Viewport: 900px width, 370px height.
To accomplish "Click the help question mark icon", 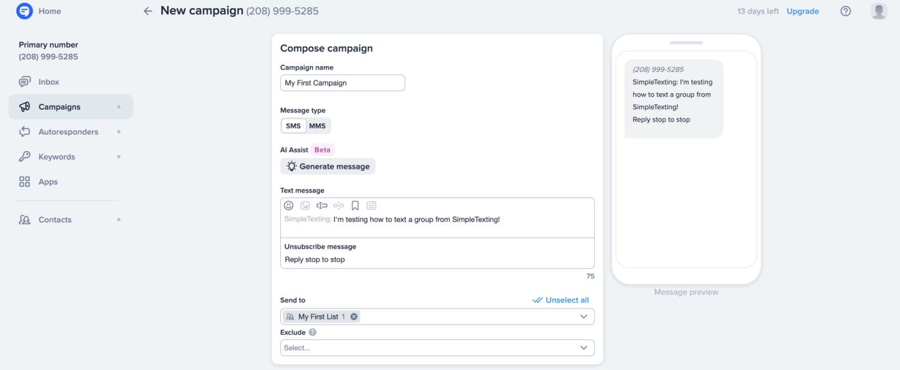I will point(846,11).
